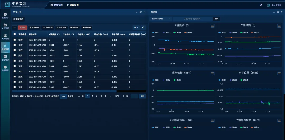Viewport: 285px width, 140px height.
Task: Click the 下载数据 button
Action: (47, 27)
